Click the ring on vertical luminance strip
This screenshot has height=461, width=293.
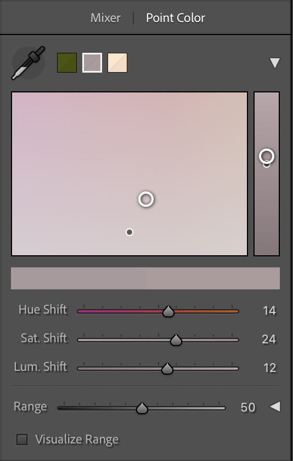point(267,156)
